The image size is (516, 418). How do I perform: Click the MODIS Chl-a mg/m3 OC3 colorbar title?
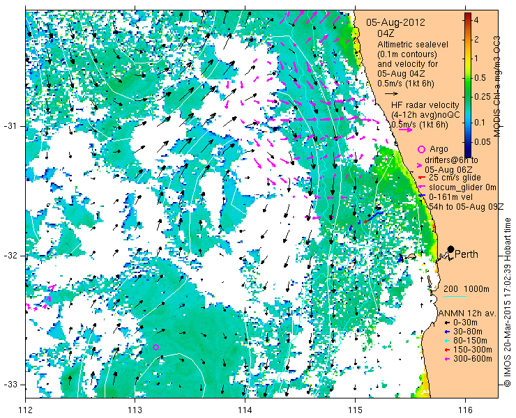[x=497, y=86]
